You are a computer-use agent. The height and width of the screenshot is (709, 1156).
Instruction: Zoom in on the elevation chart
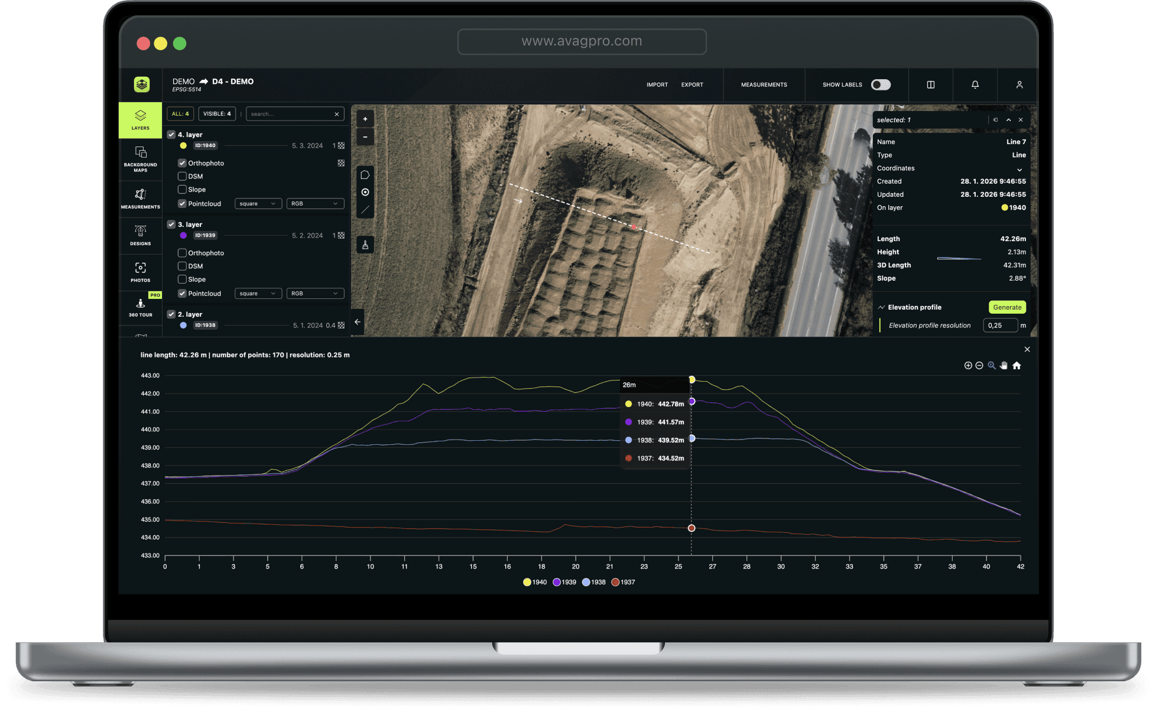[x=968, y=366]
